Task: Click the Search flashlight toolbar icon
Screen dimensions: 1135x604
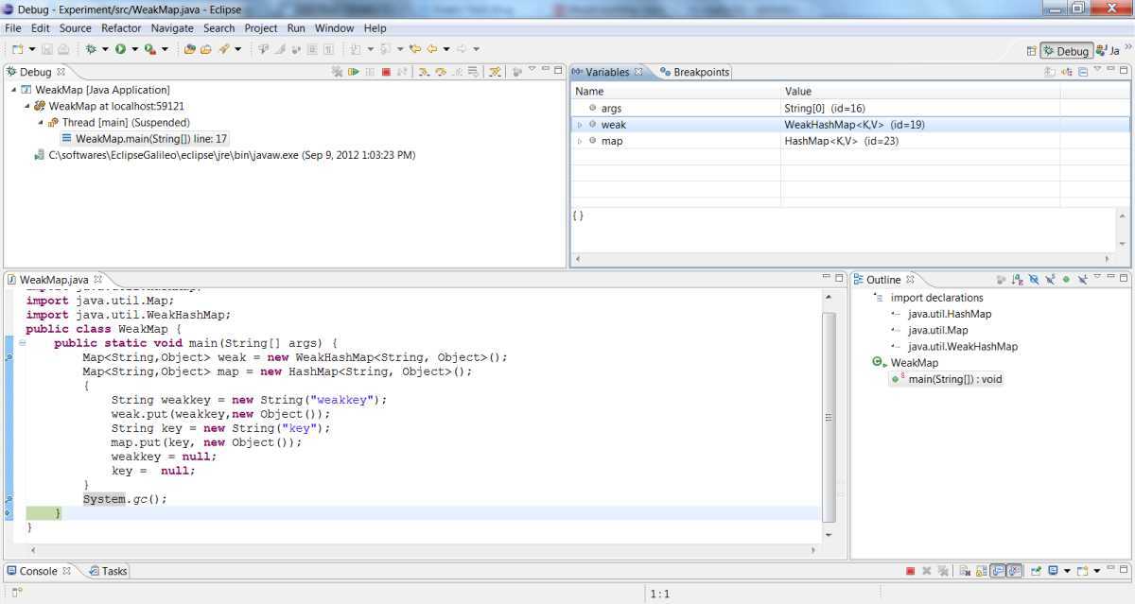Action: pos(224,49)
